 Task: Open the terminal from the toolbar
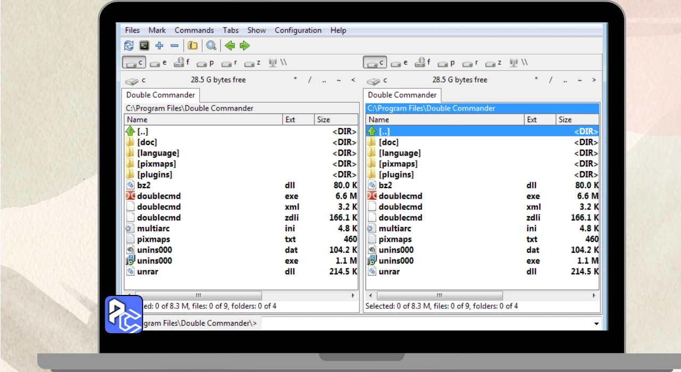pyautogui.click(x=144, y=46)
